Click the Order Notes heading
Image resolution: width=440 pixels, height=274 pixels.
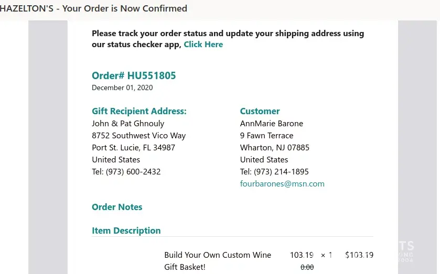pyautogui.click(x=117, y=207)
